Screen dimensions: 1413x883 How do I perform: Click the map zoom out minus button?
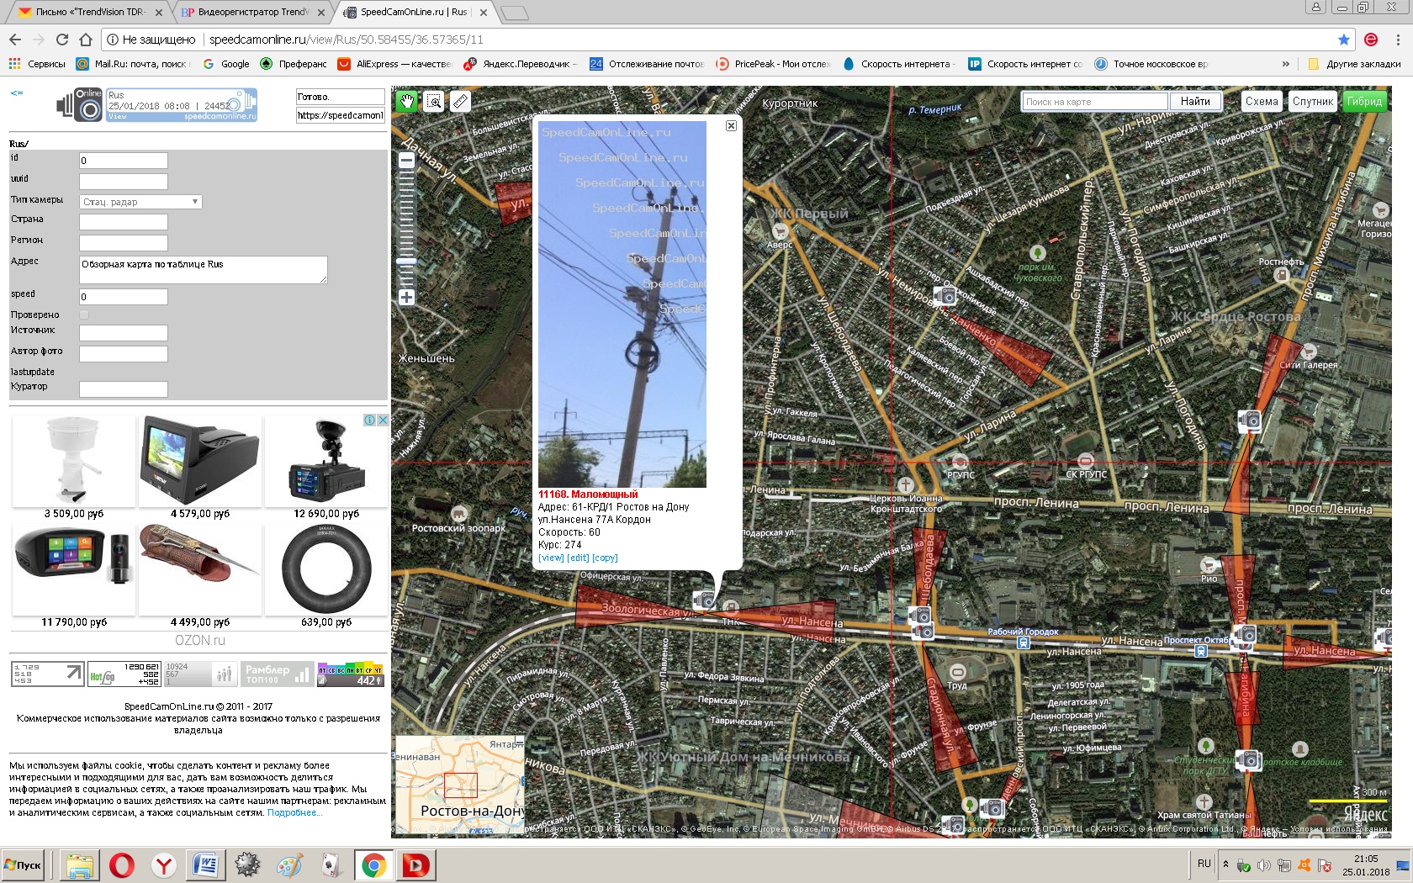(x=407, y=161)
